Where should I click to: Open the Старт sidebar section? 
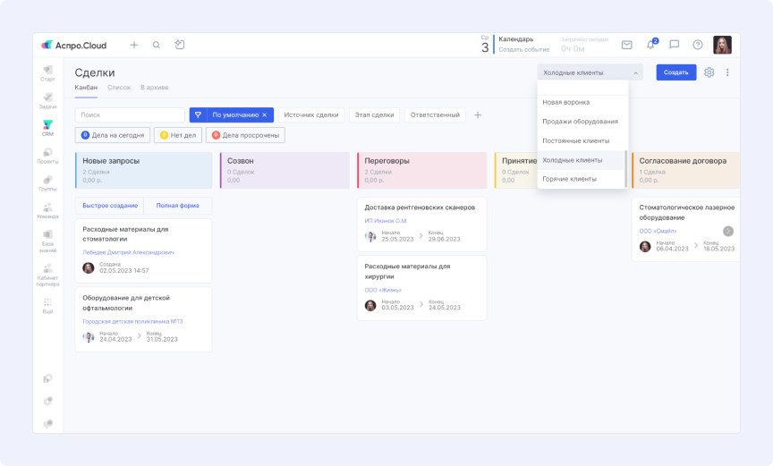47,73
